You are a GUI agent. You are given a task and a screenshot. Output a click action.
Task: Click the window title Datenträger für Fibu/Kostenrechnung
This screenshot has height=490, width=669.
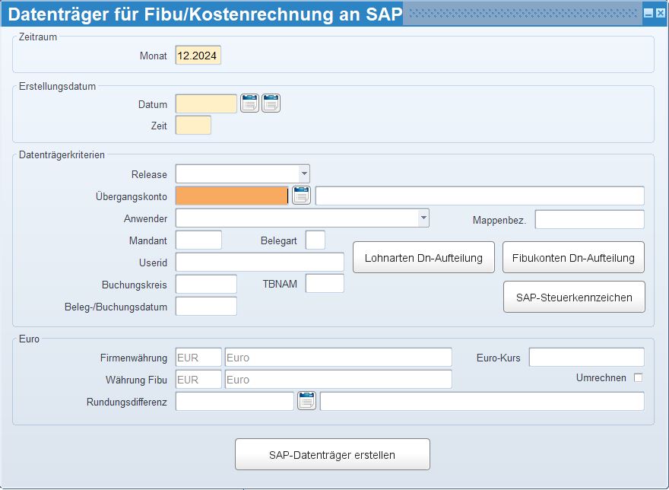tap(205, 14)
